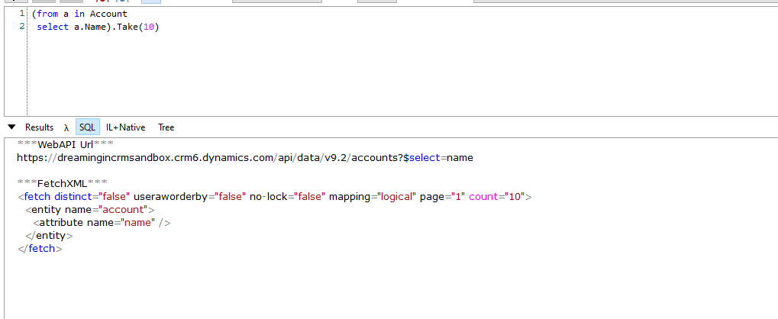Screen dimensions: 778x319
Task: Click the ***FetchXML*** heading
Action: [62, 183]
